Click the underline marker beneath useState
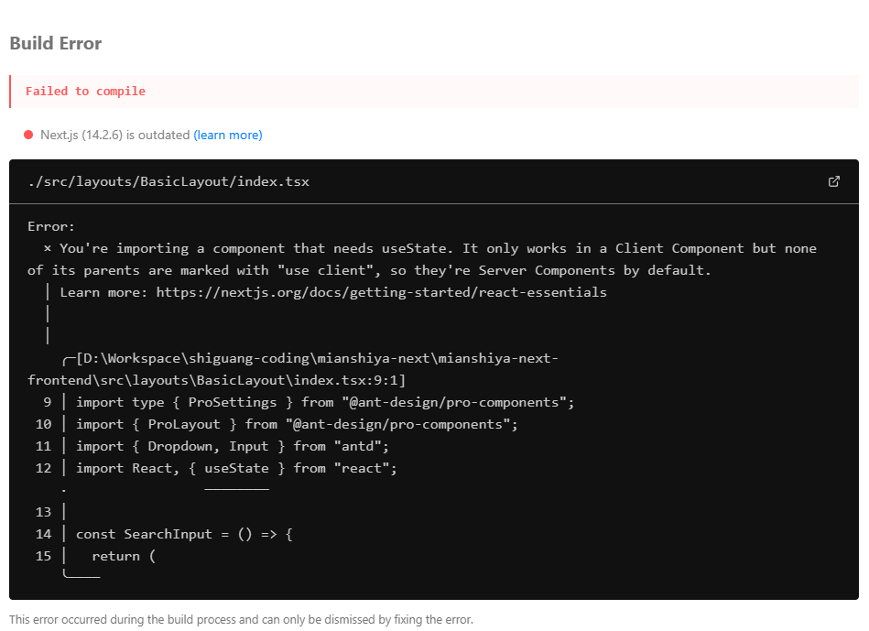The height and width of the screenshot is (631, 869). tap(236, 489)
